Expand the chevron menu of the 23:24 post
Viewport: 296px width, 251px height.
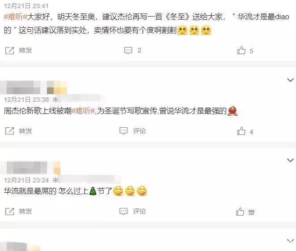[290, 160]
